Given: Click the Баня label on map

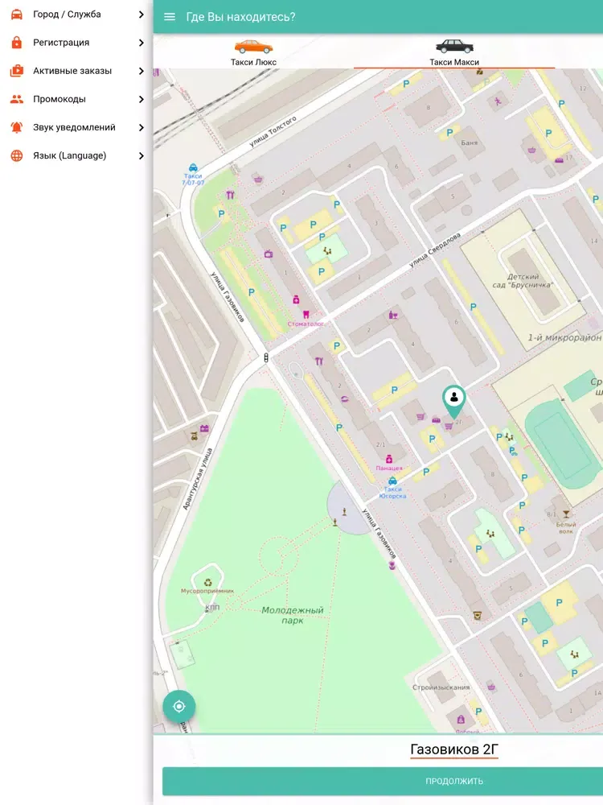Looking at the screenshot, I should point(470,142).
